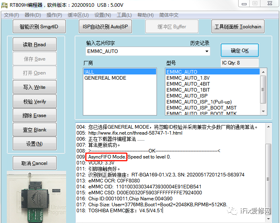Click the 擦除 Erase button

[35, 115]
